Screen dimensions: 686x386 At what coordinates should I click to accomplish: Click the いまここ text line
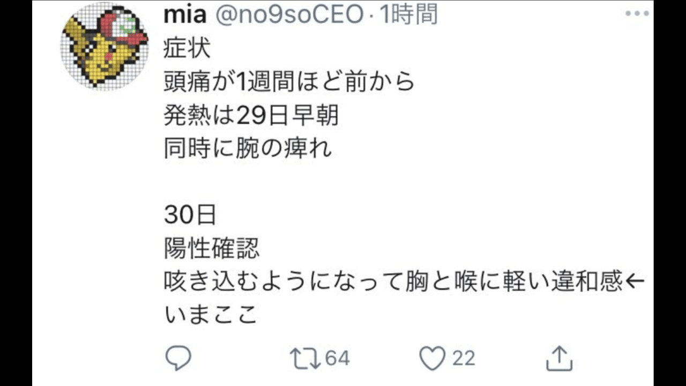point(212,315)
